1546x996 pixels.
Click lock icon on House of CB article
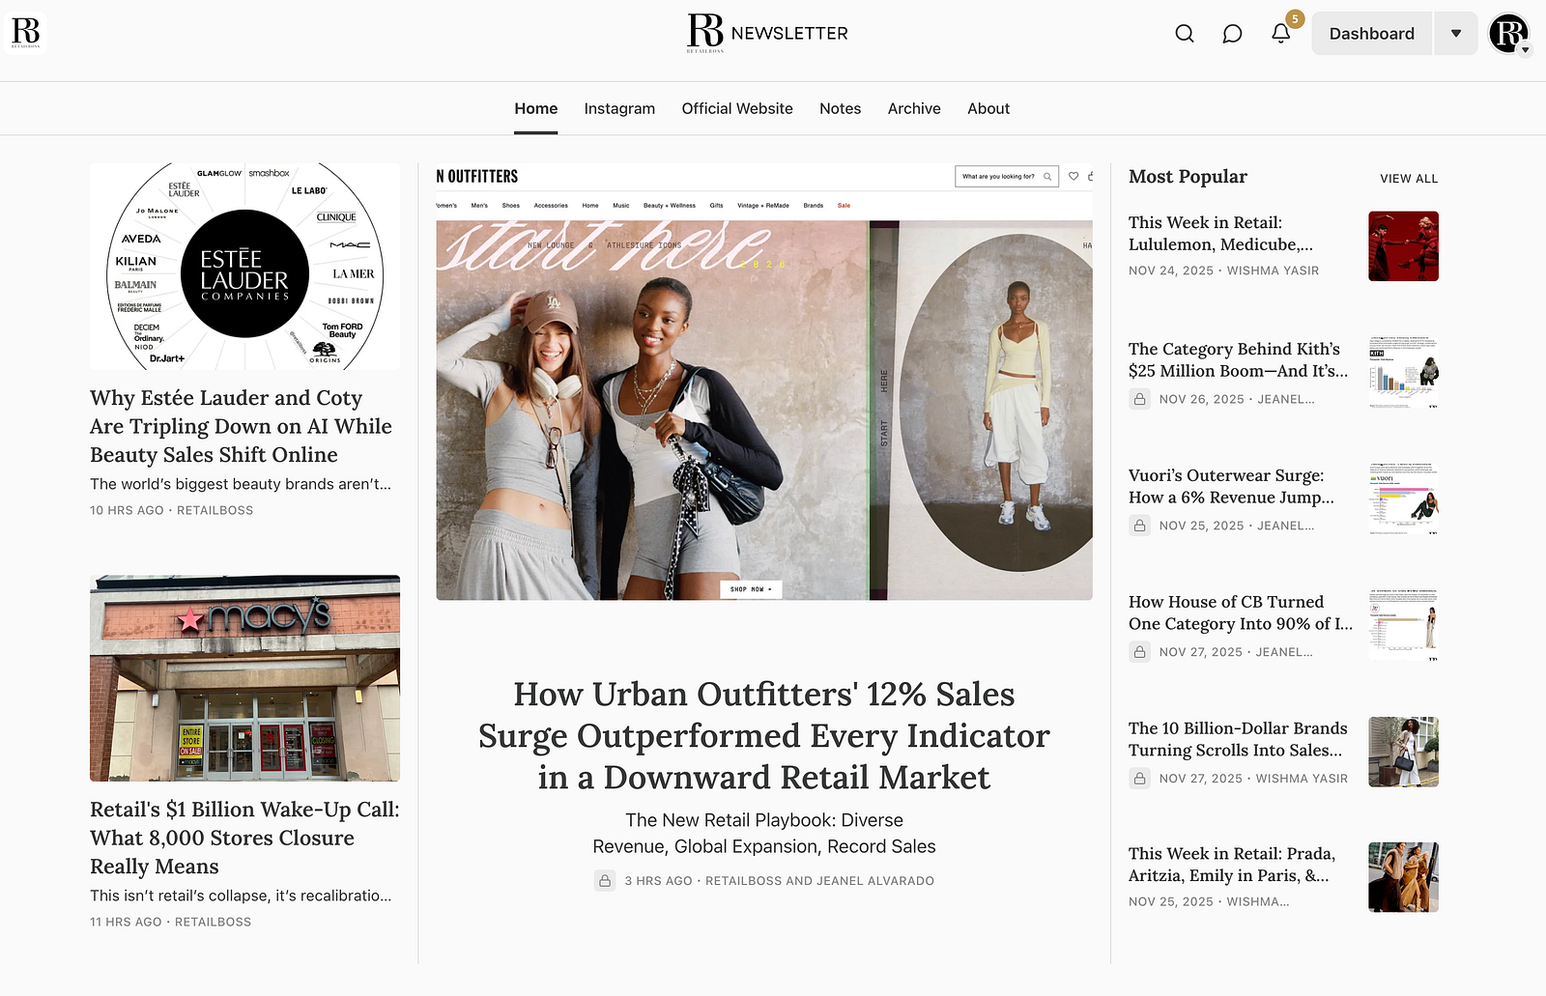[1140, 652]
